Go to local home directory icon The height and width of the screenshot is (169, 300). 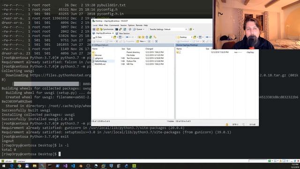point(147,37)
